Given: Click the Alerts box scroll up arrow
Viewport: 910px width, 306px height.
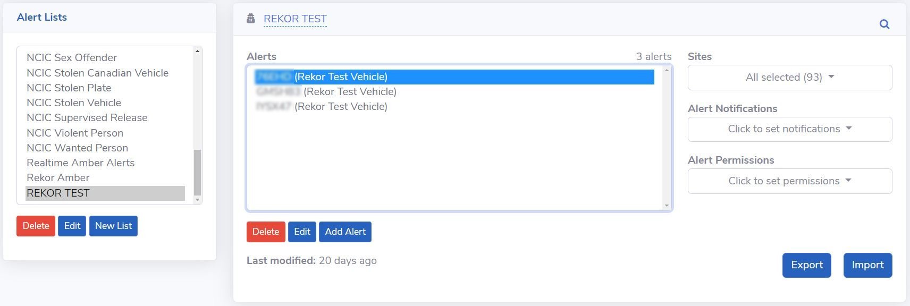Looking at the screenshot, I should tap(667, 70).
